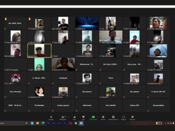Open File Explorer from the taskbar
Screen dimensions: 175x131
point(37,123)
